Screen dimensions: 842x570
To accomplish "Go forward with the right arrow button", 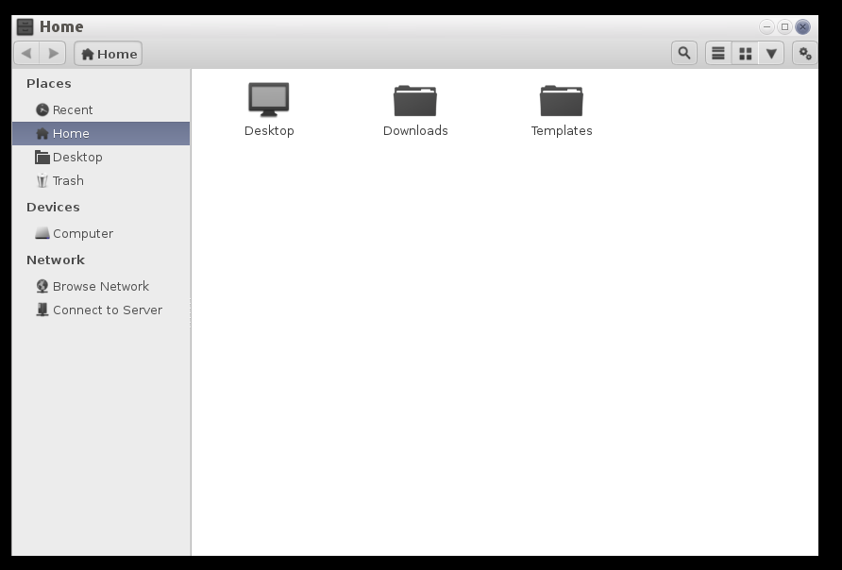I will [53, 54].
